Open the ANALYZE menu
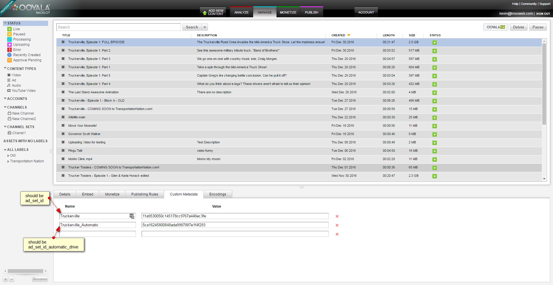Screen dimensions: 553x285 [x=241, y=12]
